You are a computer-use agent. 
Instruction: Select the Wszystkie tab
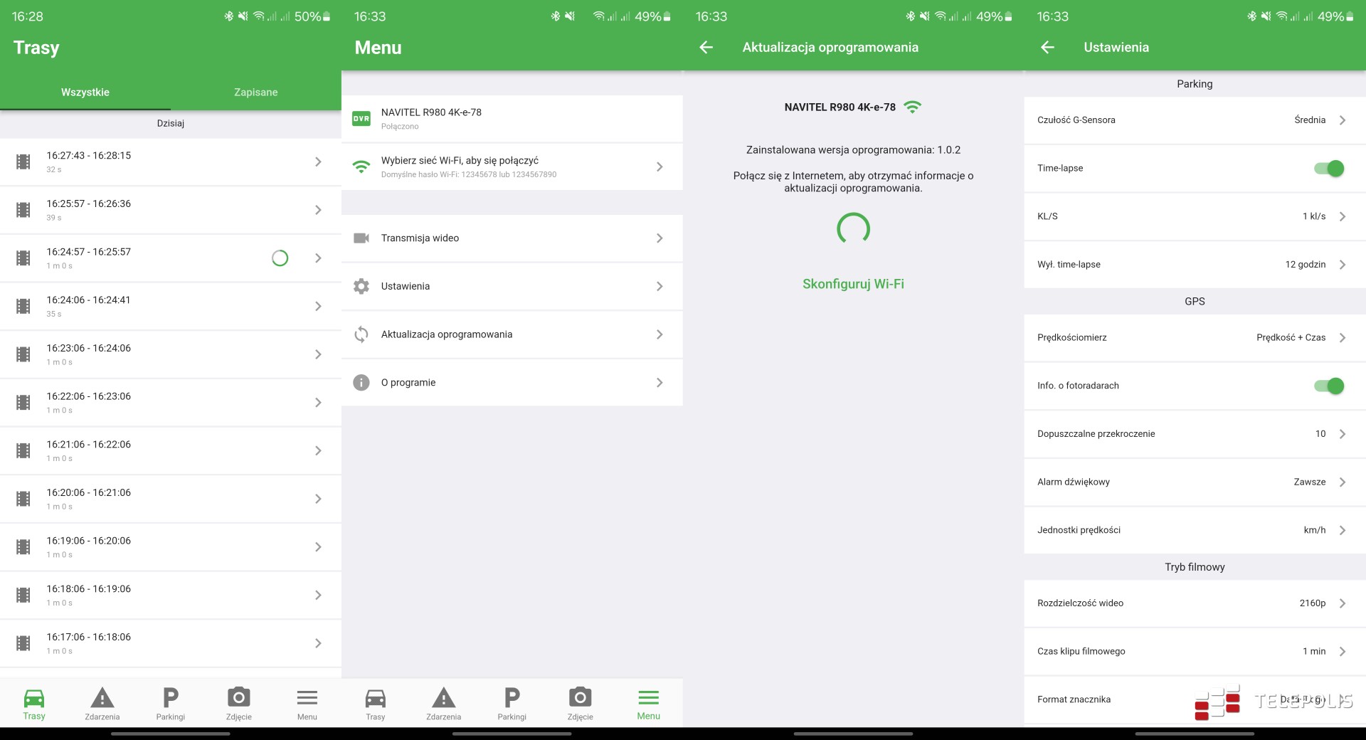pos(85,92)
